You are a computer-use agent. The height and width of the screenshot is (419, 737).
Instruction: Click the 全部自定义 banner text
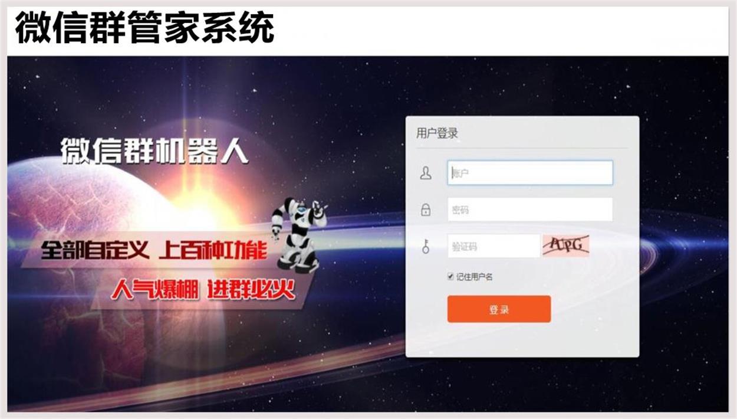[x=94, y=251]
